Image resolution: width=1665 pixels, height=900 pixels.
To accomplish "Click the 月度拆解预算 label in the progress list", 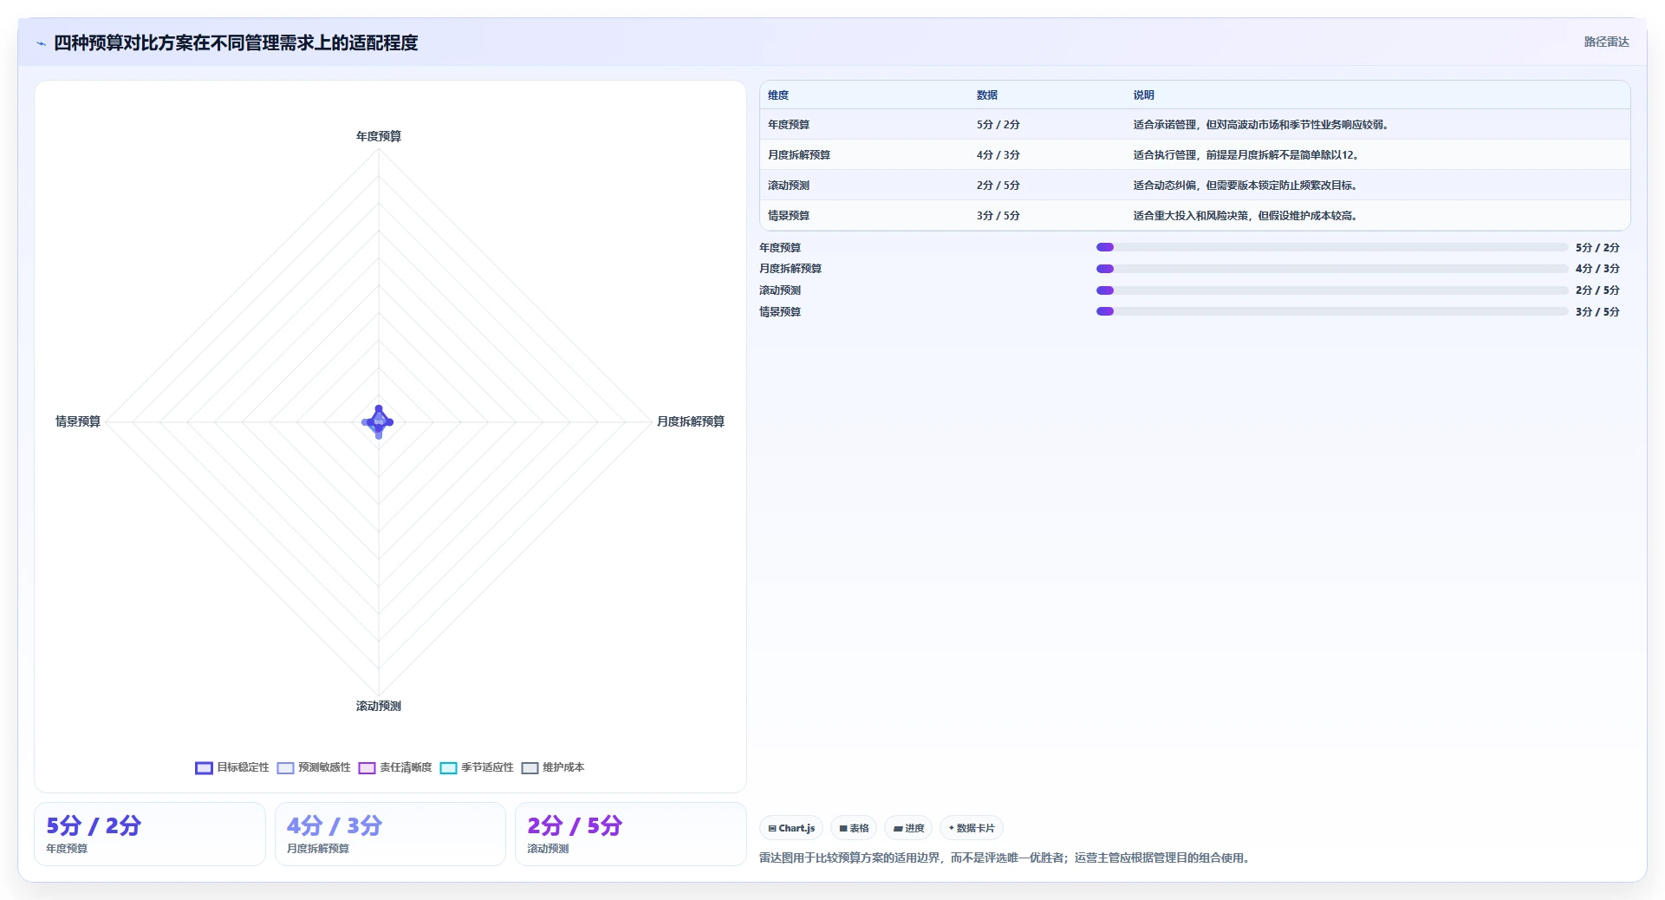I will [790, 269].
